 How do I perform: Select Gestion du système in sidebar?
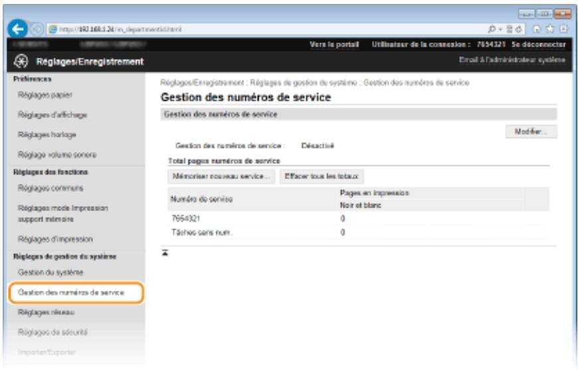(50, 273)
